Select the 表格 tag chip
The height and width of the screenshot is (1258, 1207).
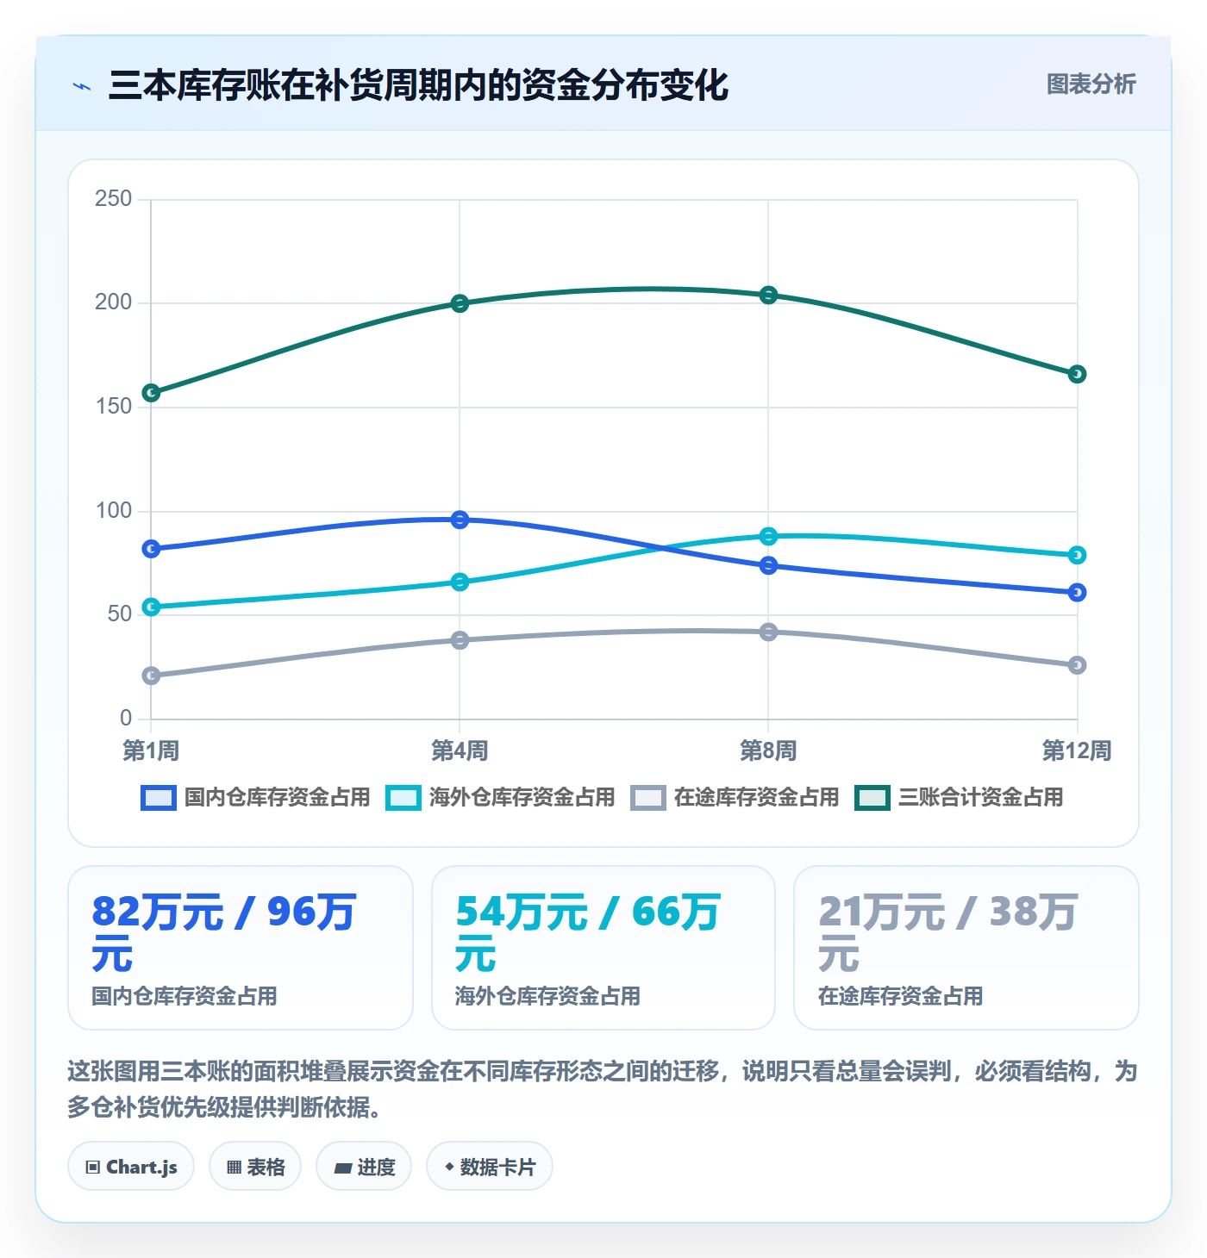click(255, 1167)
